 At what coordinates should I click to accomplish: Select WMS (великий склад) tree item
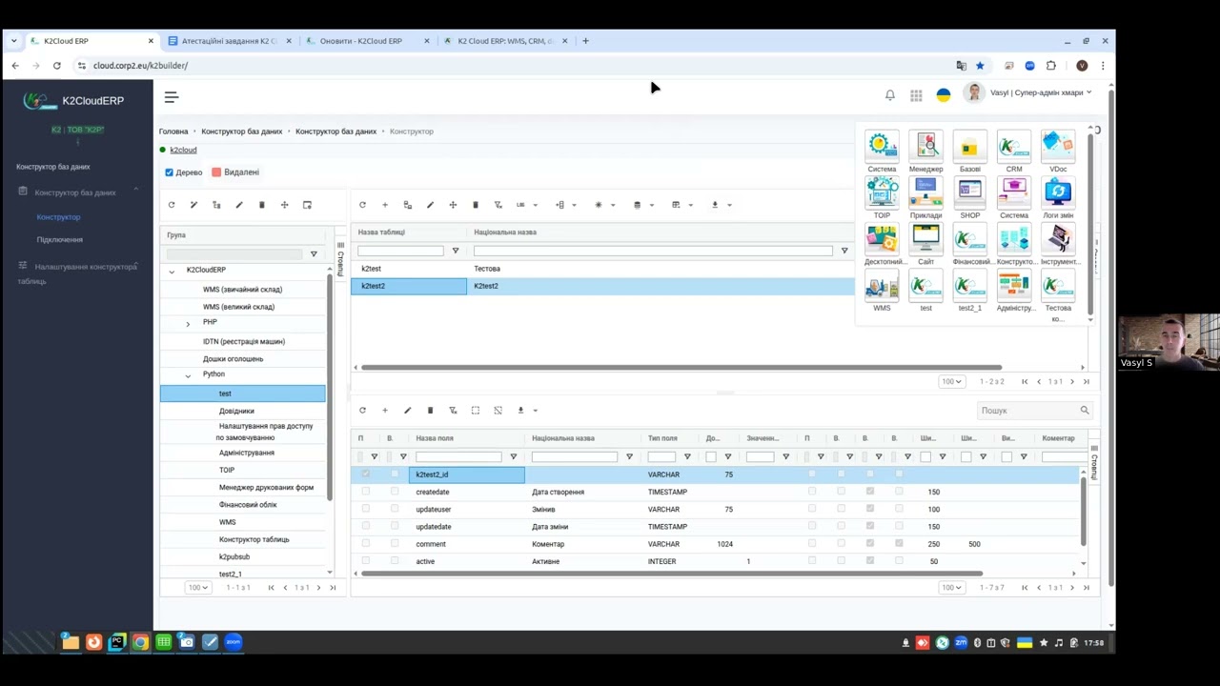coord(238,307)
